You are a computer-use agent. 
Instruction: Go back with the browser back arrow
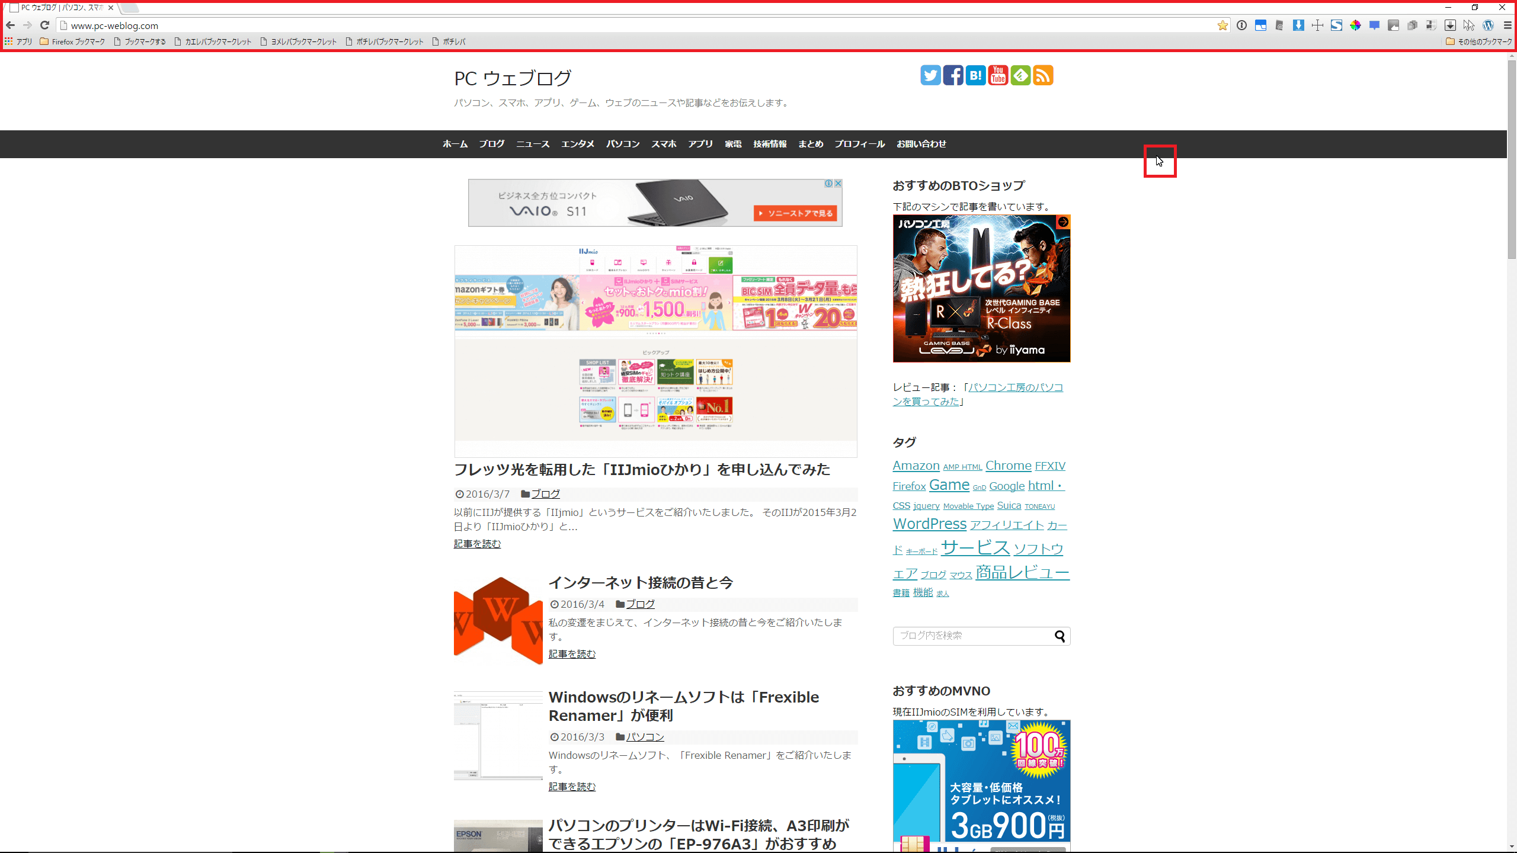[11, 25]
